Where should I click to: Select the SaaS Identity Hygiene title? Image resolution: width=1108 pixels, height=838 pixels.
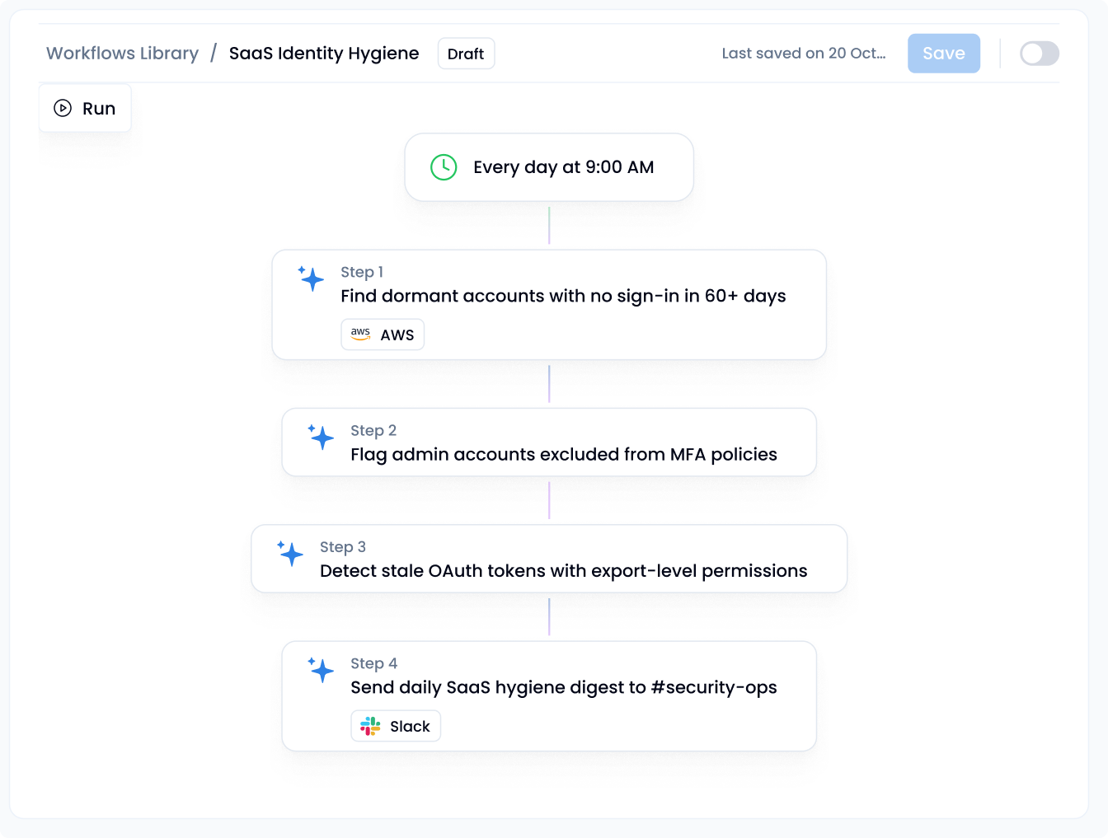point(324,54)
